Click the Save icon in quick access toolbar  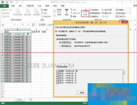[x=7, y=2]
